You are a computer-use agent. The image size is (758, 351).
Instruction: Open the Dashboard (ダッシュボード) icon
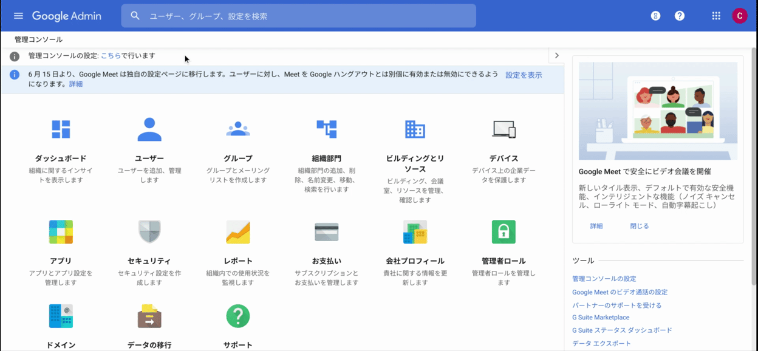[x=61, y=129]
